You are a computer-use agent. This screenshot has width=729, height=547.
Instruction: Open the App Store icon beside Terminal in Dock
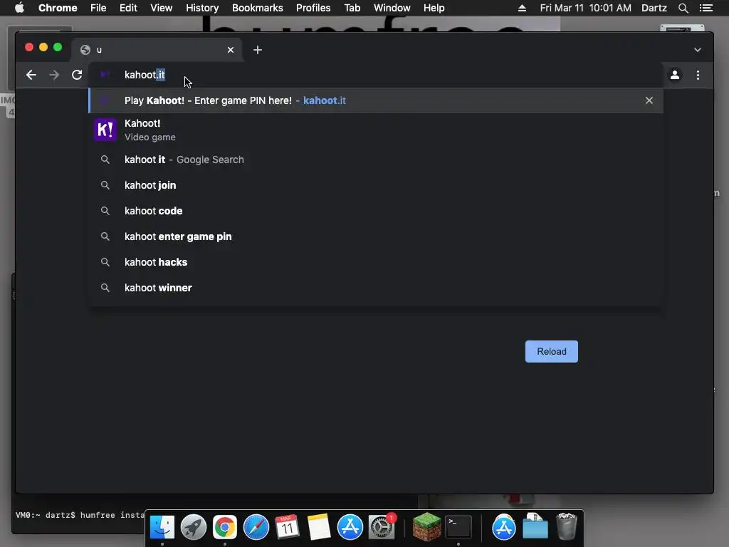point(503,527)
